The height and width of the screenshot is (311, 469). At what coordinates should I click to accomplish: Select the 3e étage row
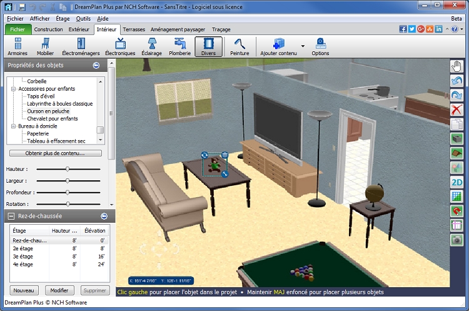pyautogui.click(x=59, y=257)
